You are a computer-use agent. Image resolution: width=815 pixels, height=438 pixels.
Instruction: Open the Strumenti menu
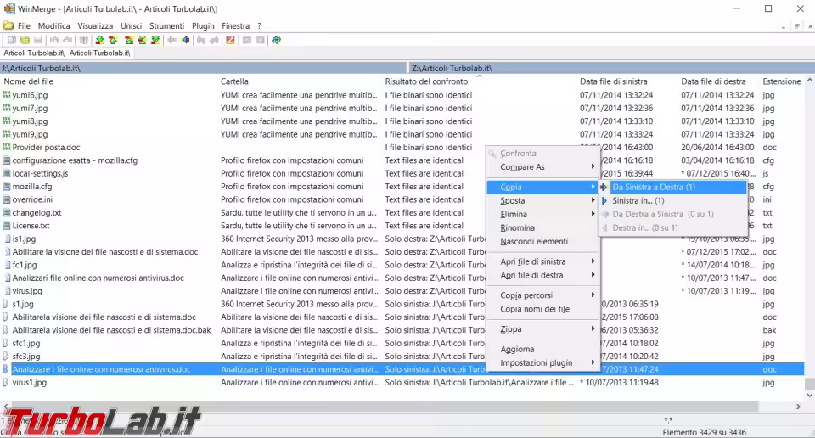166,26
